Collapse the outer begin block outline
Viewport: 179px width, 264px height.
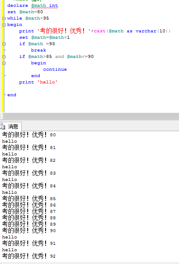tap(4, 25)
